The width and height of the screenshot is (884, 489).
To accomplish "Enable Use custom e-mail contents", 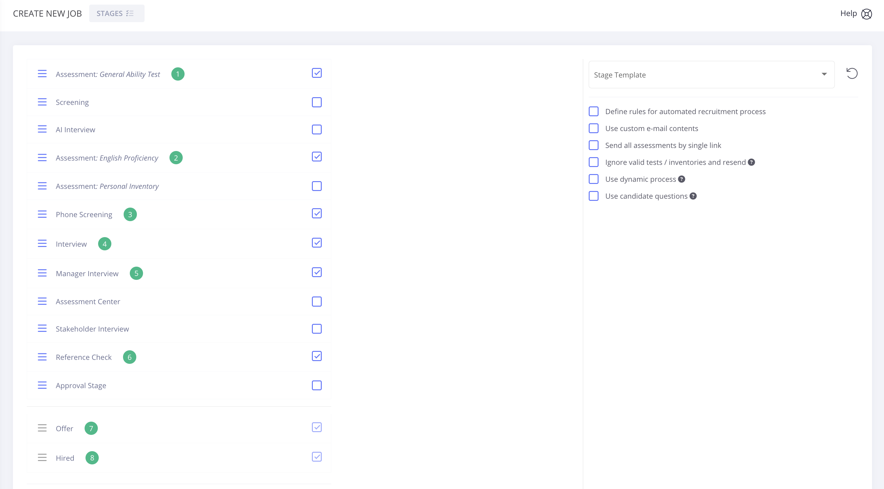I will (594, 128).
